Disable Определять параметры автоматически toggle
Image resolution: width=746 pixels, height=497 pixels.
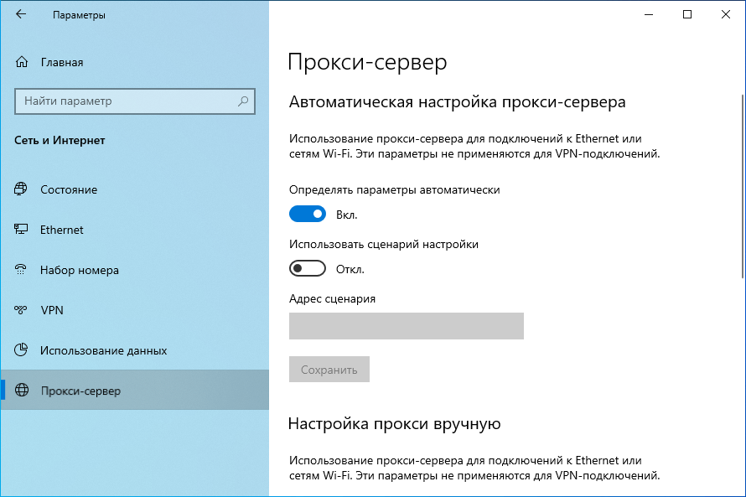pyautogui.click(x=308, y=214)
